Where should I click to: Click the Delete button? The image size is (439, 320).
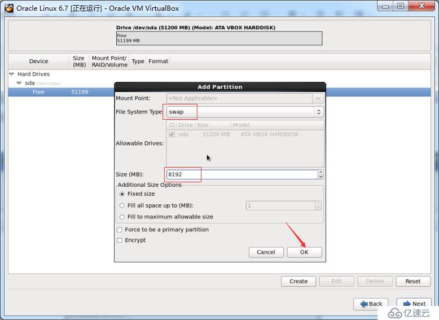pos(375,282)
